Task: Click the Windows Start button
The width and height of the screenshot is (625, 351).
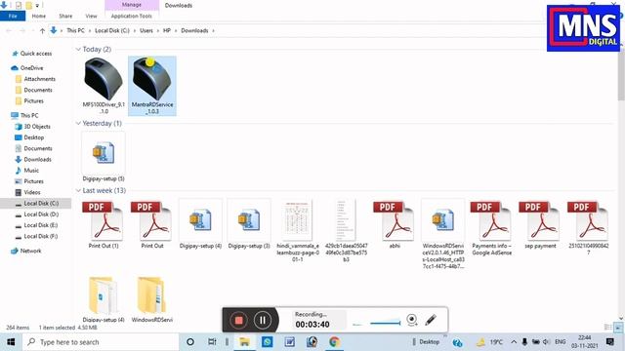Action: [11, 342]
